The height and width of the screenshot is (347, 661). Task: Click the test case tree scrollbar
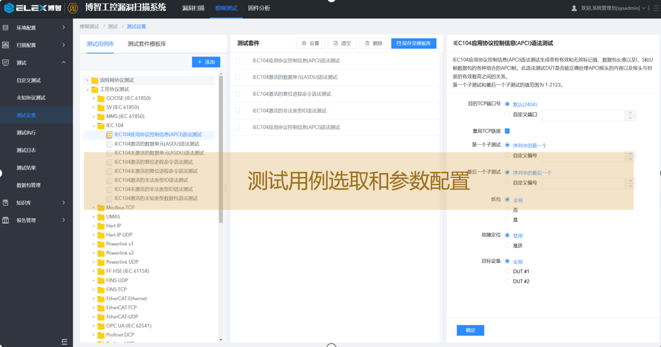221,149
